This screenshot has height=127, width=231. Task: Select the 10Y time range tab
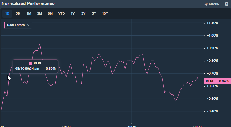tap(105, 13)
